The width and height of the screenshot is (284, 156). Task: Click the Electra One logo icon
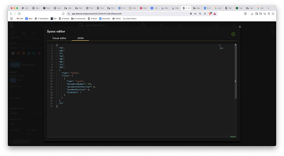tap(12, 26)
